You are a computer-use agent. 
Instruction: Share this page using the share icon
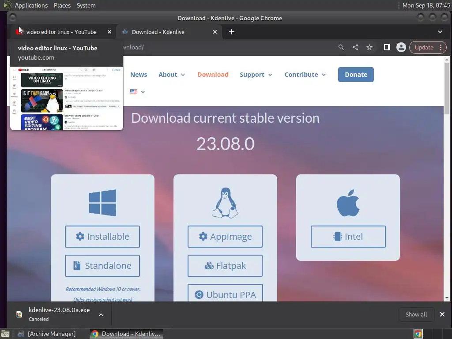coord(355,47)
